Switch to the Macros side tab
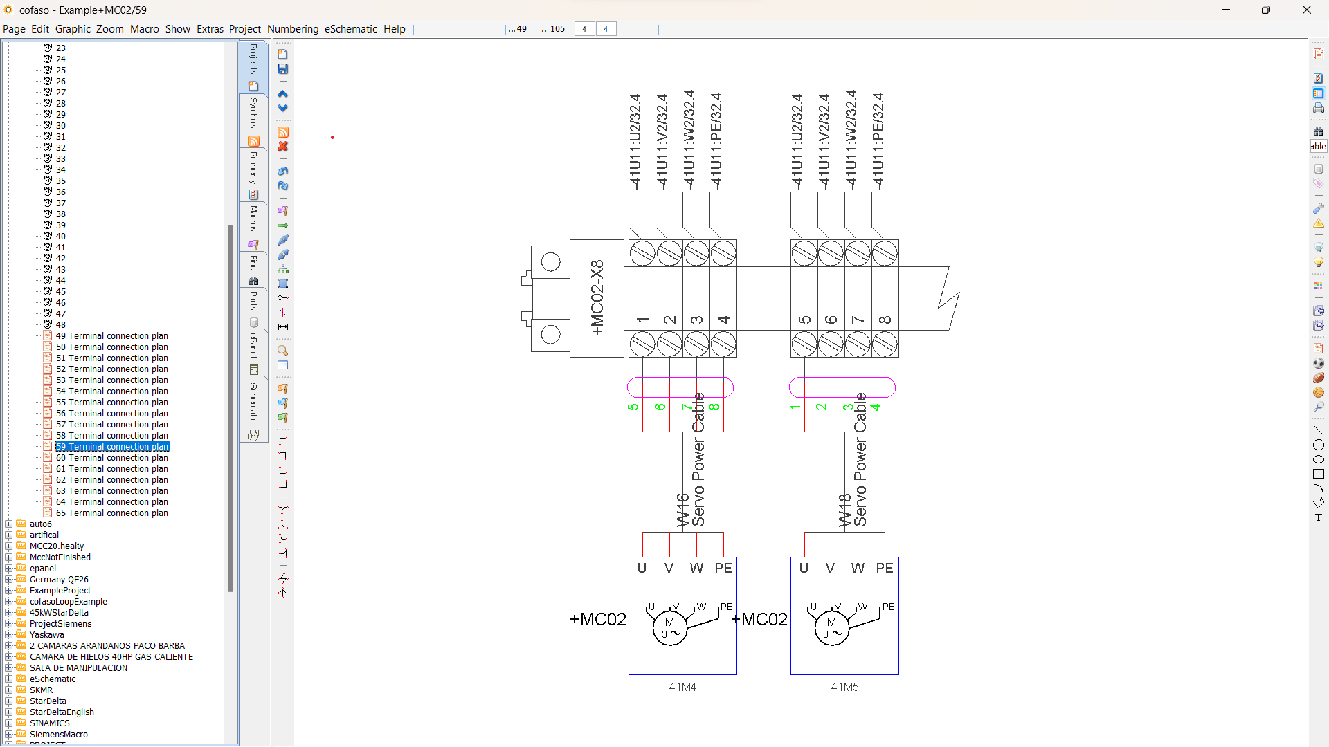This screenshot has height=747, width=1329. coord(253,219)
